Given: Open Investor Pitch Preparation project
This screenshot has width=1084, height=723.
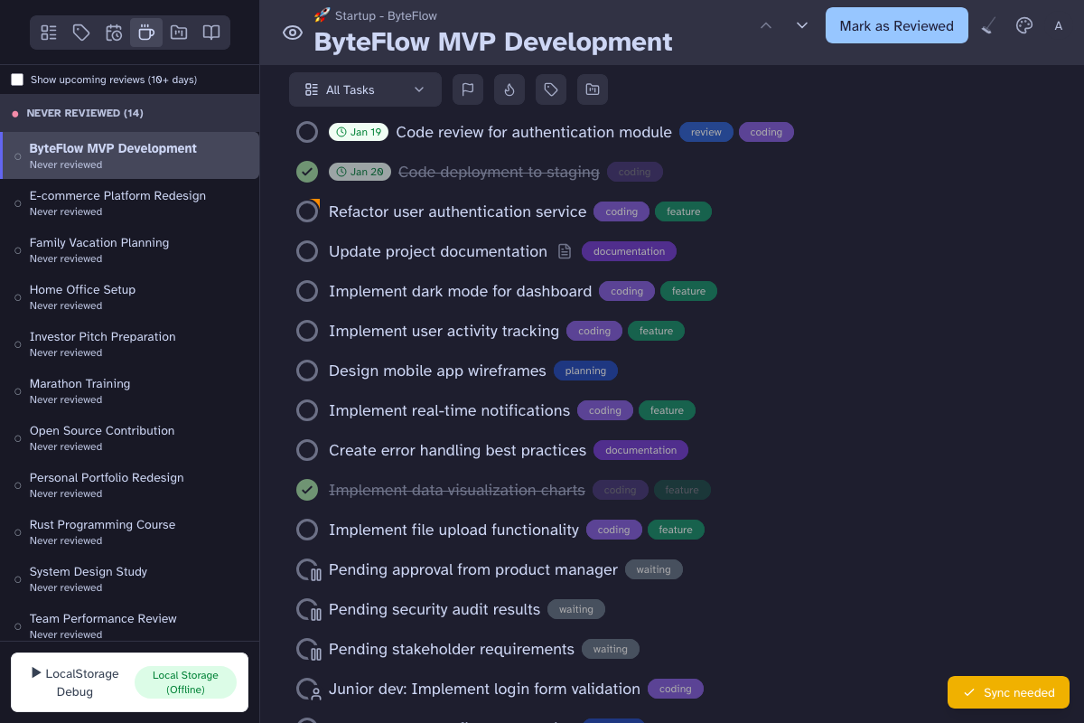Looking at the screenshot, I should [102, 343].
